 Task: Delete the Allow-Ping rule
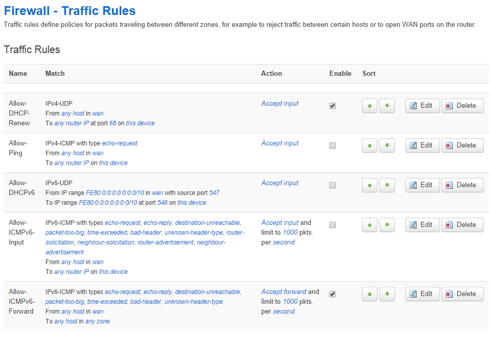(462, 145)
